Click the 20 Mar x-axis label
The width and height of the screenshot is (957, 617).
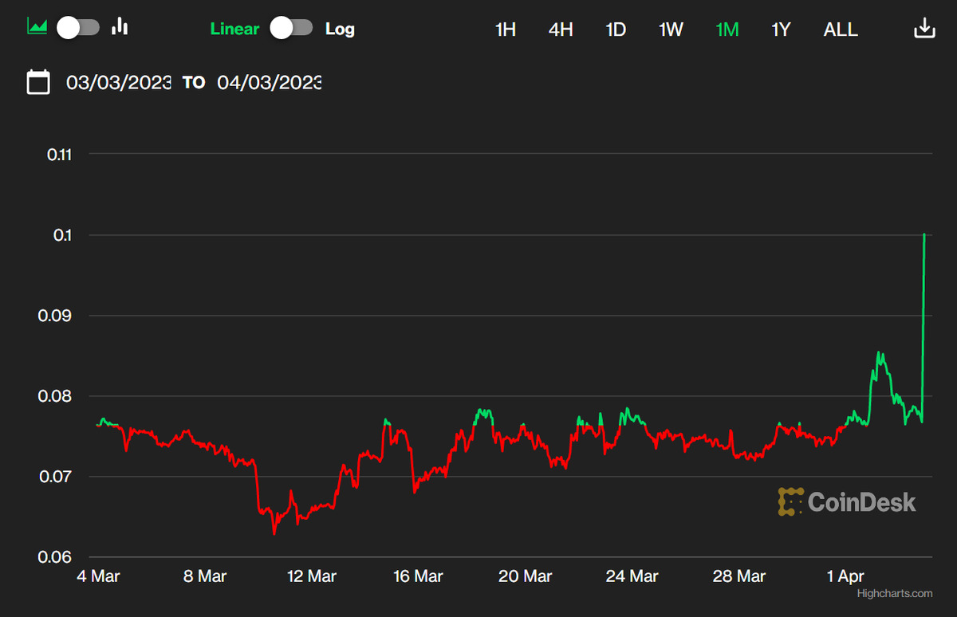point(526,576)
